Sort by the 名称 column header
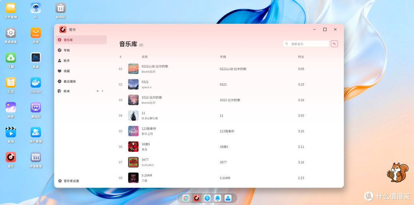Viewport: 414px width, 205px height. click(x=145, y=57)
